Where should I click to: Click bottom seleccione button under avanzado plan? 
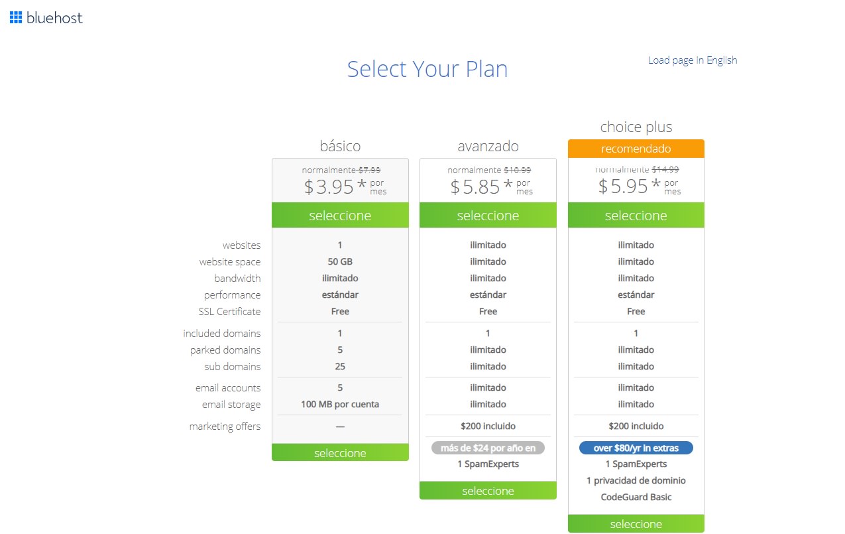click(488, 491)
